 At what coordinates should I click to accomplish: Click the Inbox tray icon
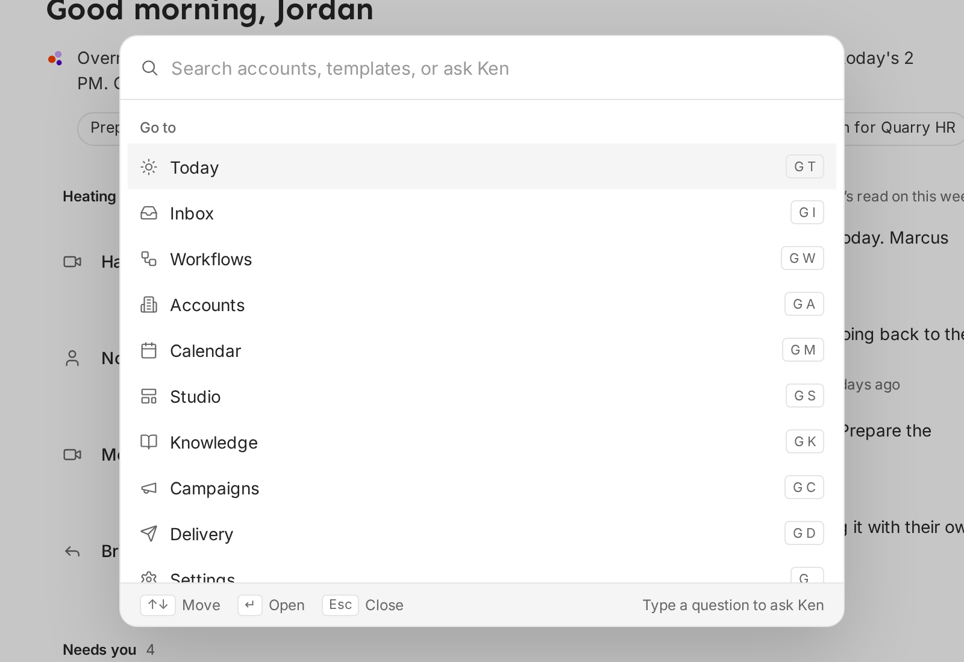pyautogui.click(x=149, y=213)
